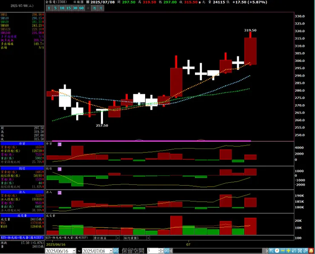Image resolution: width=315 pixels, height=254 pixels.
Task: Open the 投信 panel settings icon
Action: [x=60, y=169]
